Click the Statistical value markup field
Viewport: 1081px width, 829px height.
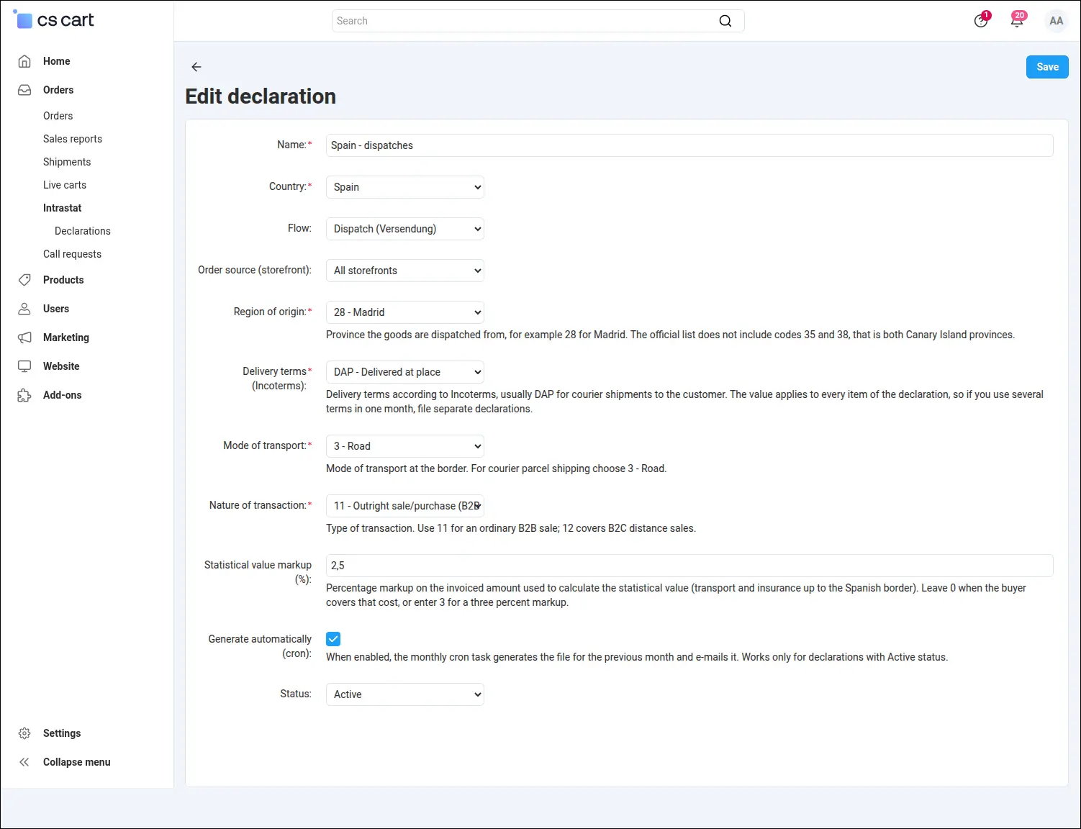coord(689,566)
